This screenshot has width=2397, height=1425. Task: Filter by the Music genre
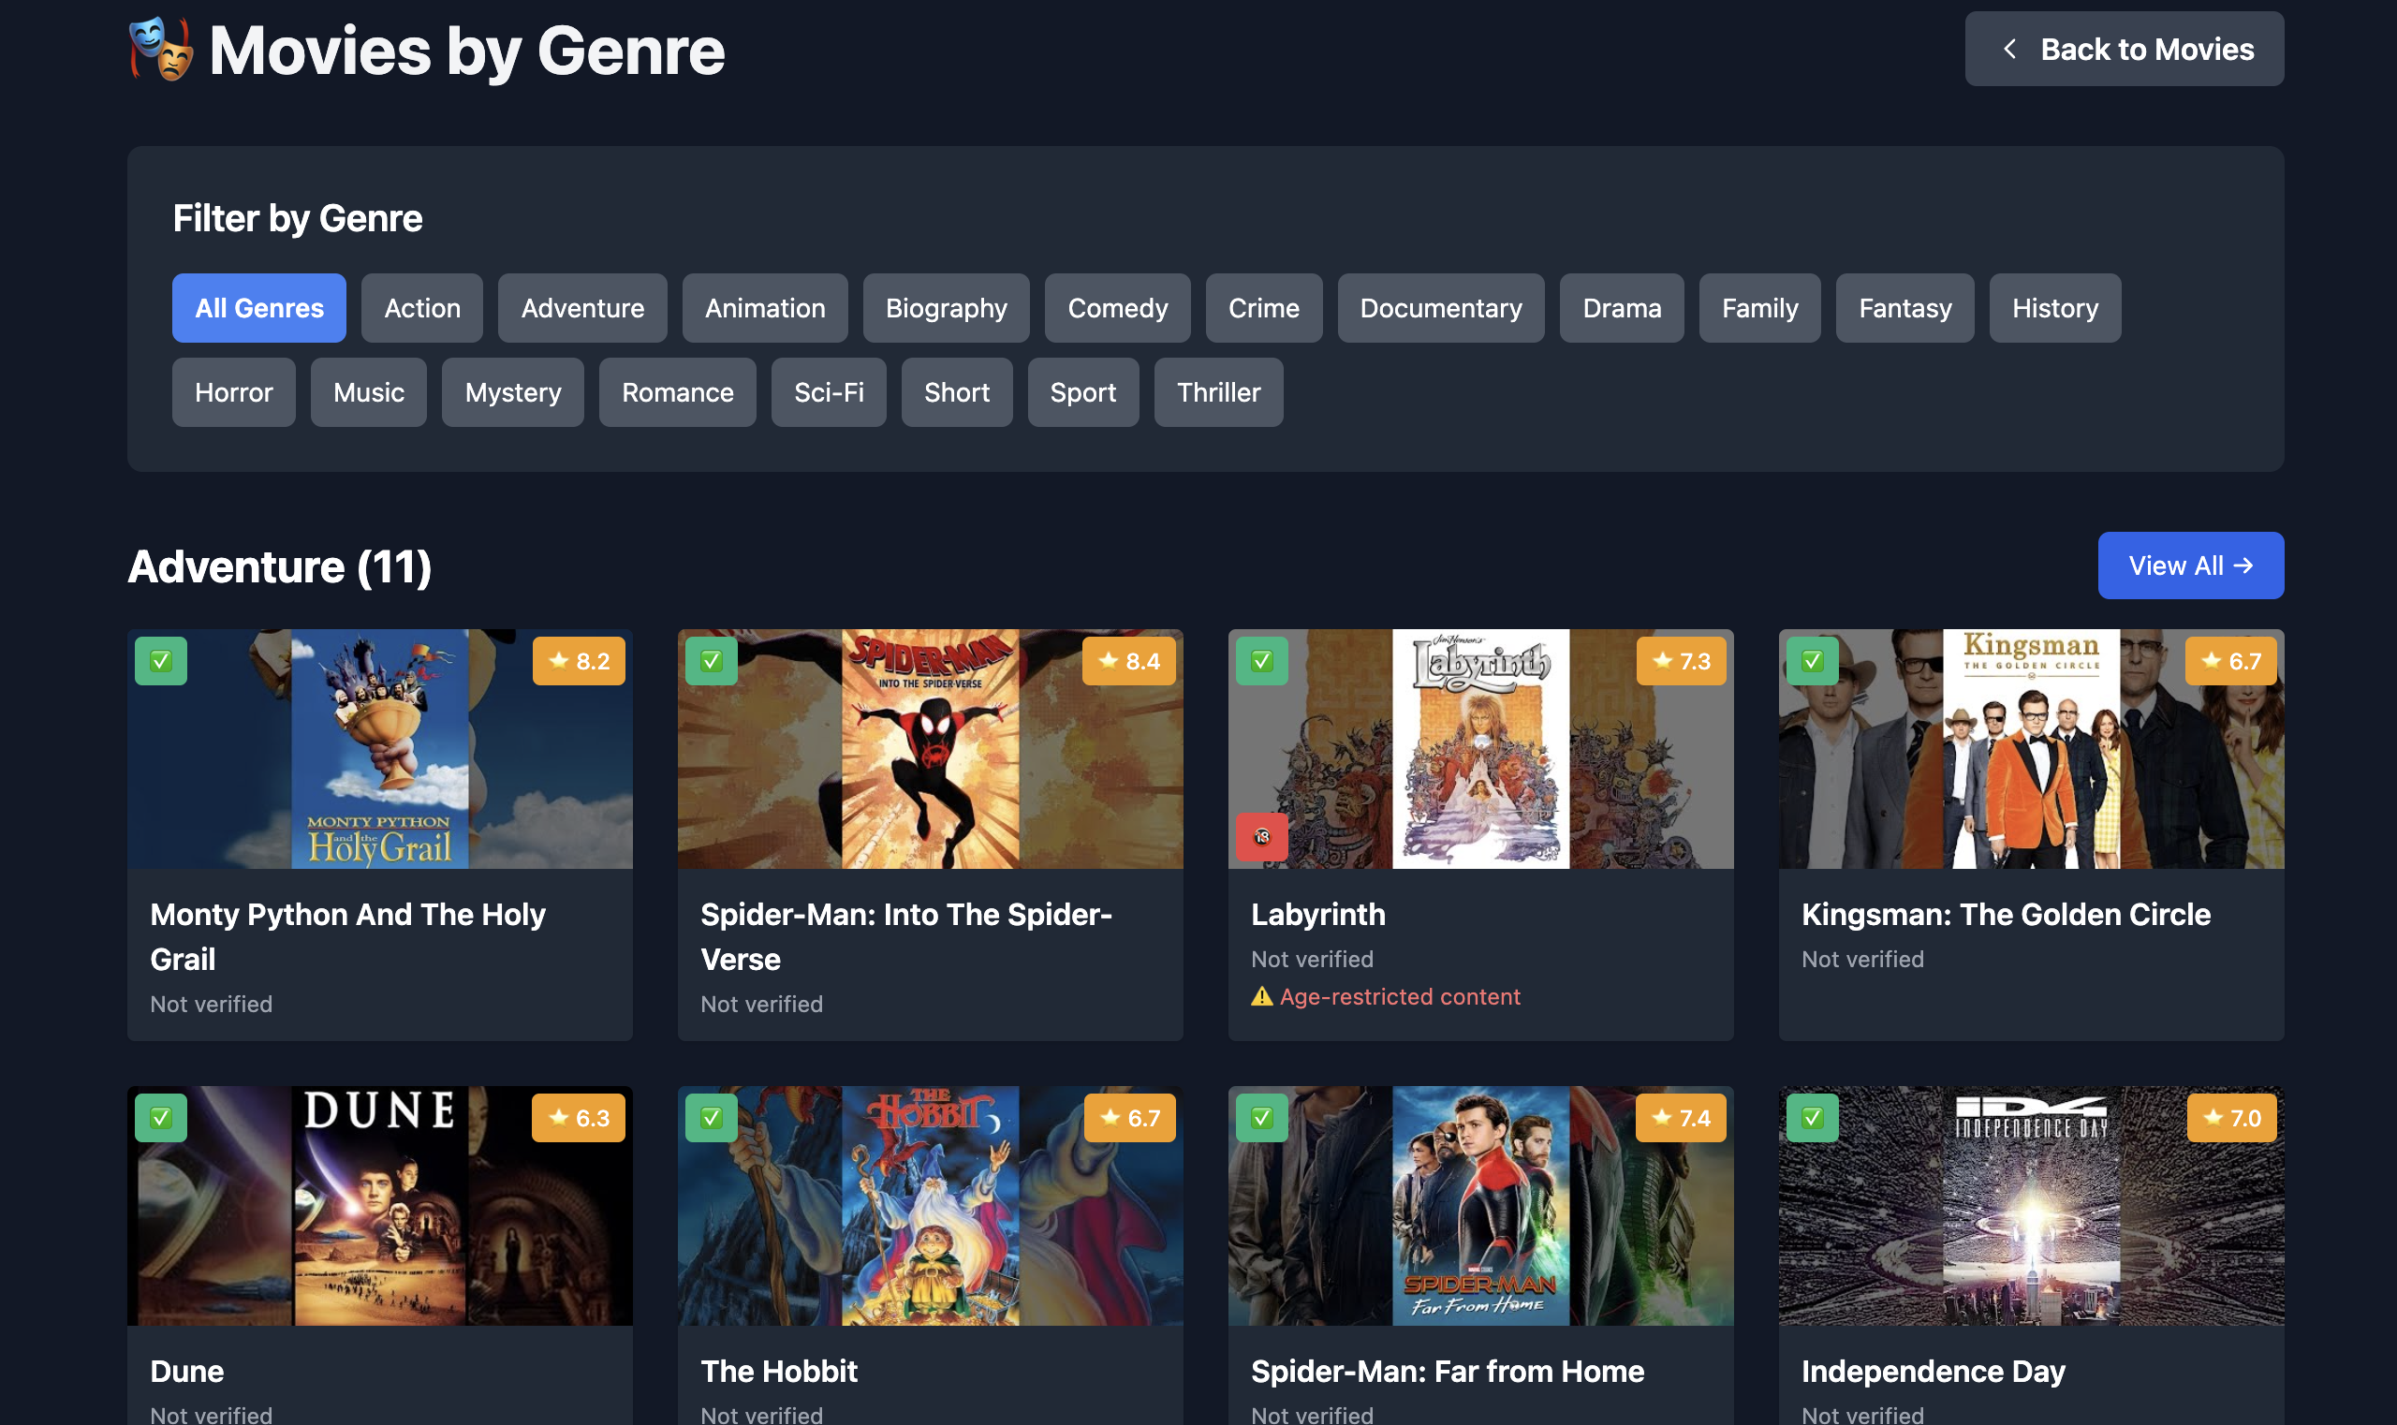click(x=369, y=392)
